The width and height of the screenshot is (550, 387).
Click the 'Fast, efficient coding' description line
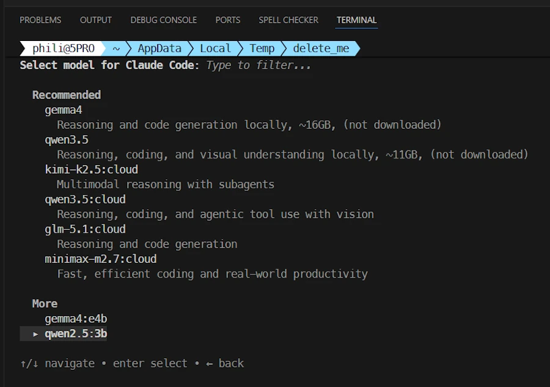pos(213,274)
